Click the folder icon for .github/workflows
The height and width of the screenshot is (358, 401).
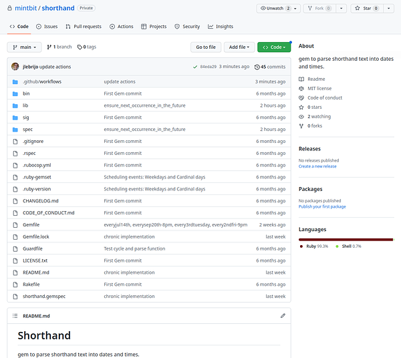(15, 81)
